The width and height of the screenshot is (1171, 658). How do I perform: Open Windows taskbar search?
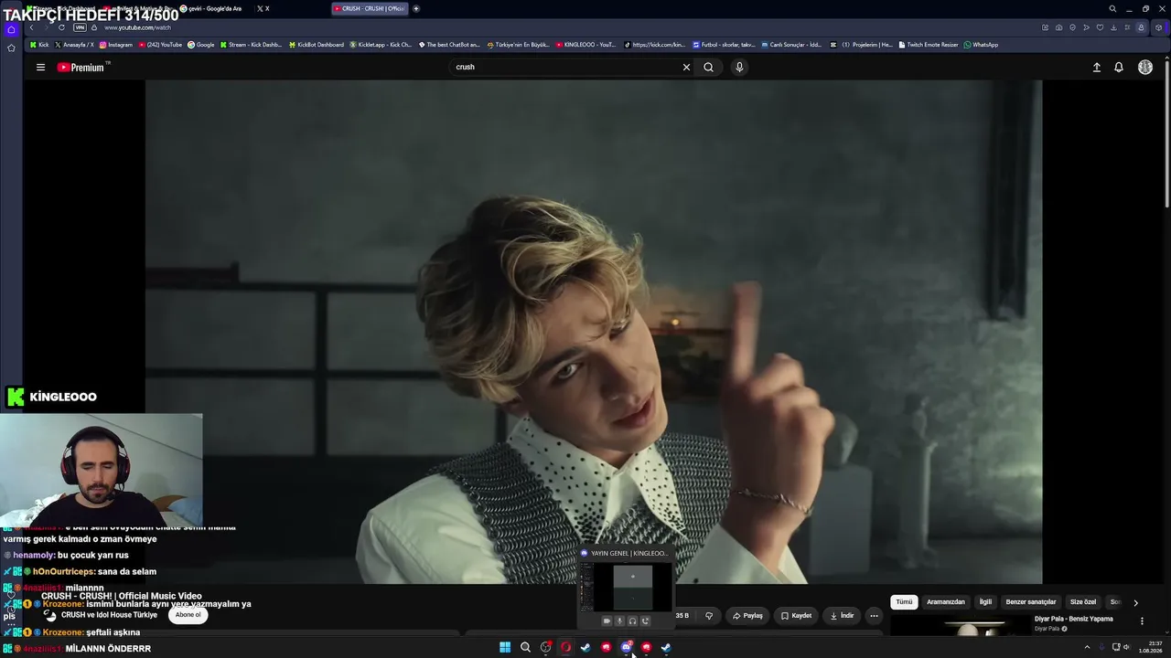525,647
